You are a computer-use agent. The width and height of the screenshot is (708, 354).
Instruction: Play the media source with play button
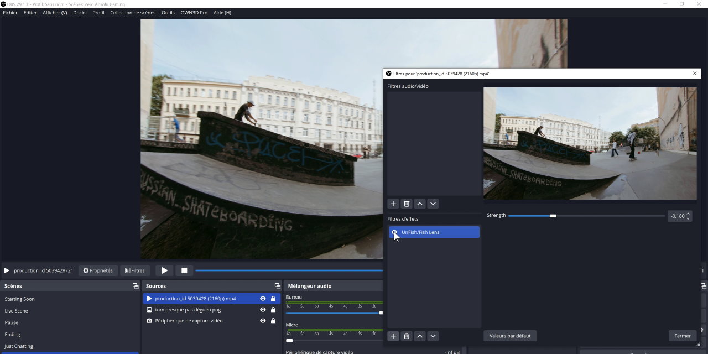(164, 270)
